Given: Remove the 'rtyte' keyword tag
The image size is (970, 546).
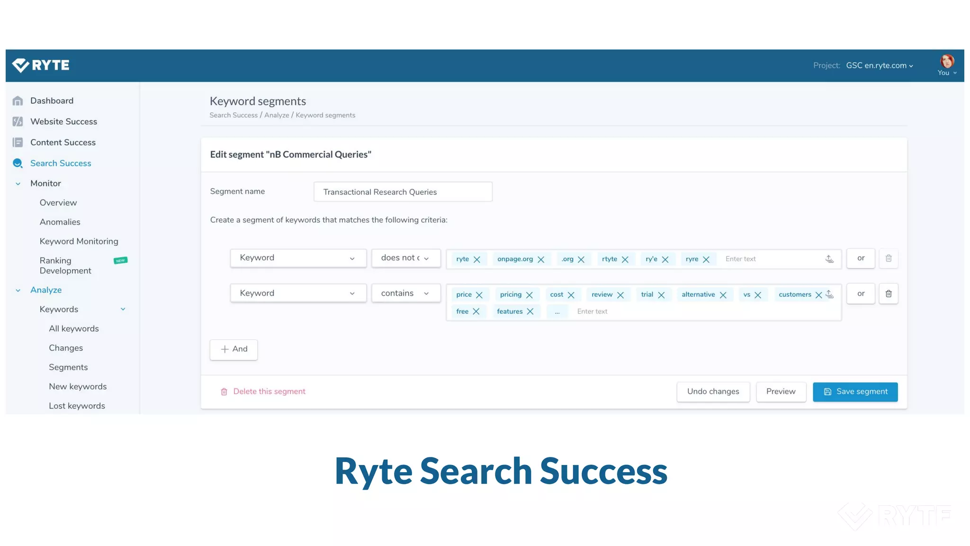Looking at the screenshot, I should coord(625,259).
